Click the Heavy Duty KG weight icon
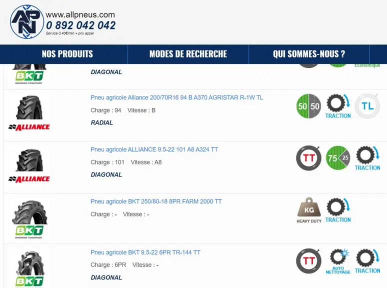This screenshot has width=387, height=288. click(x=309, y=210)
